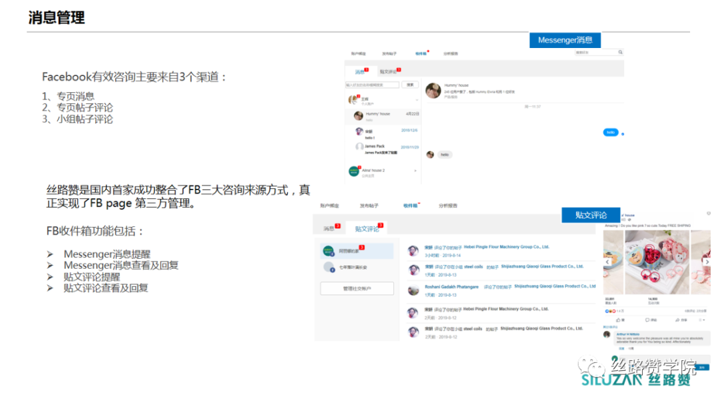The width and height of the screenshot is (720, 399).
Task: Click Alina' house 2 green page avatar
Action: [x=353, y=171]
